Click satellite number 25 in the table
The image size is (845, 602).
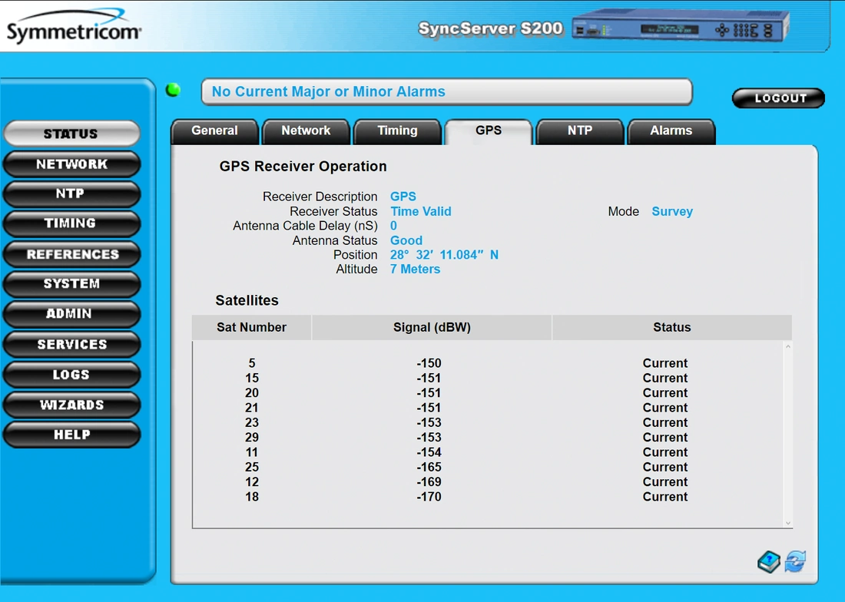coord(252,467)
